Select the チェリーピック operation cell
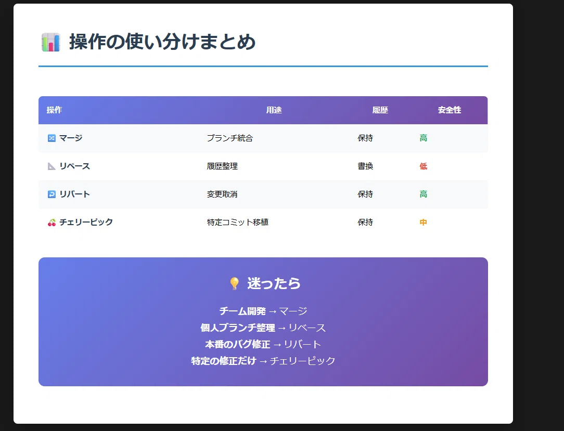This screenshot has width=564, height=431. 119,222
